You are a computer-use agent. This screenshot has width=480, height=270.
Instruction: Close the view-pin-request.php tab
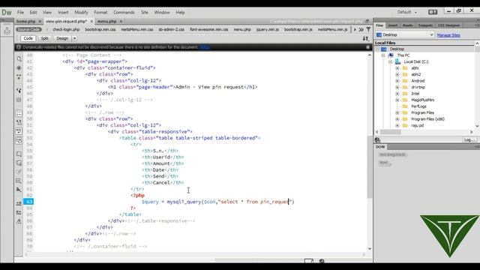(x=91, y=22)
